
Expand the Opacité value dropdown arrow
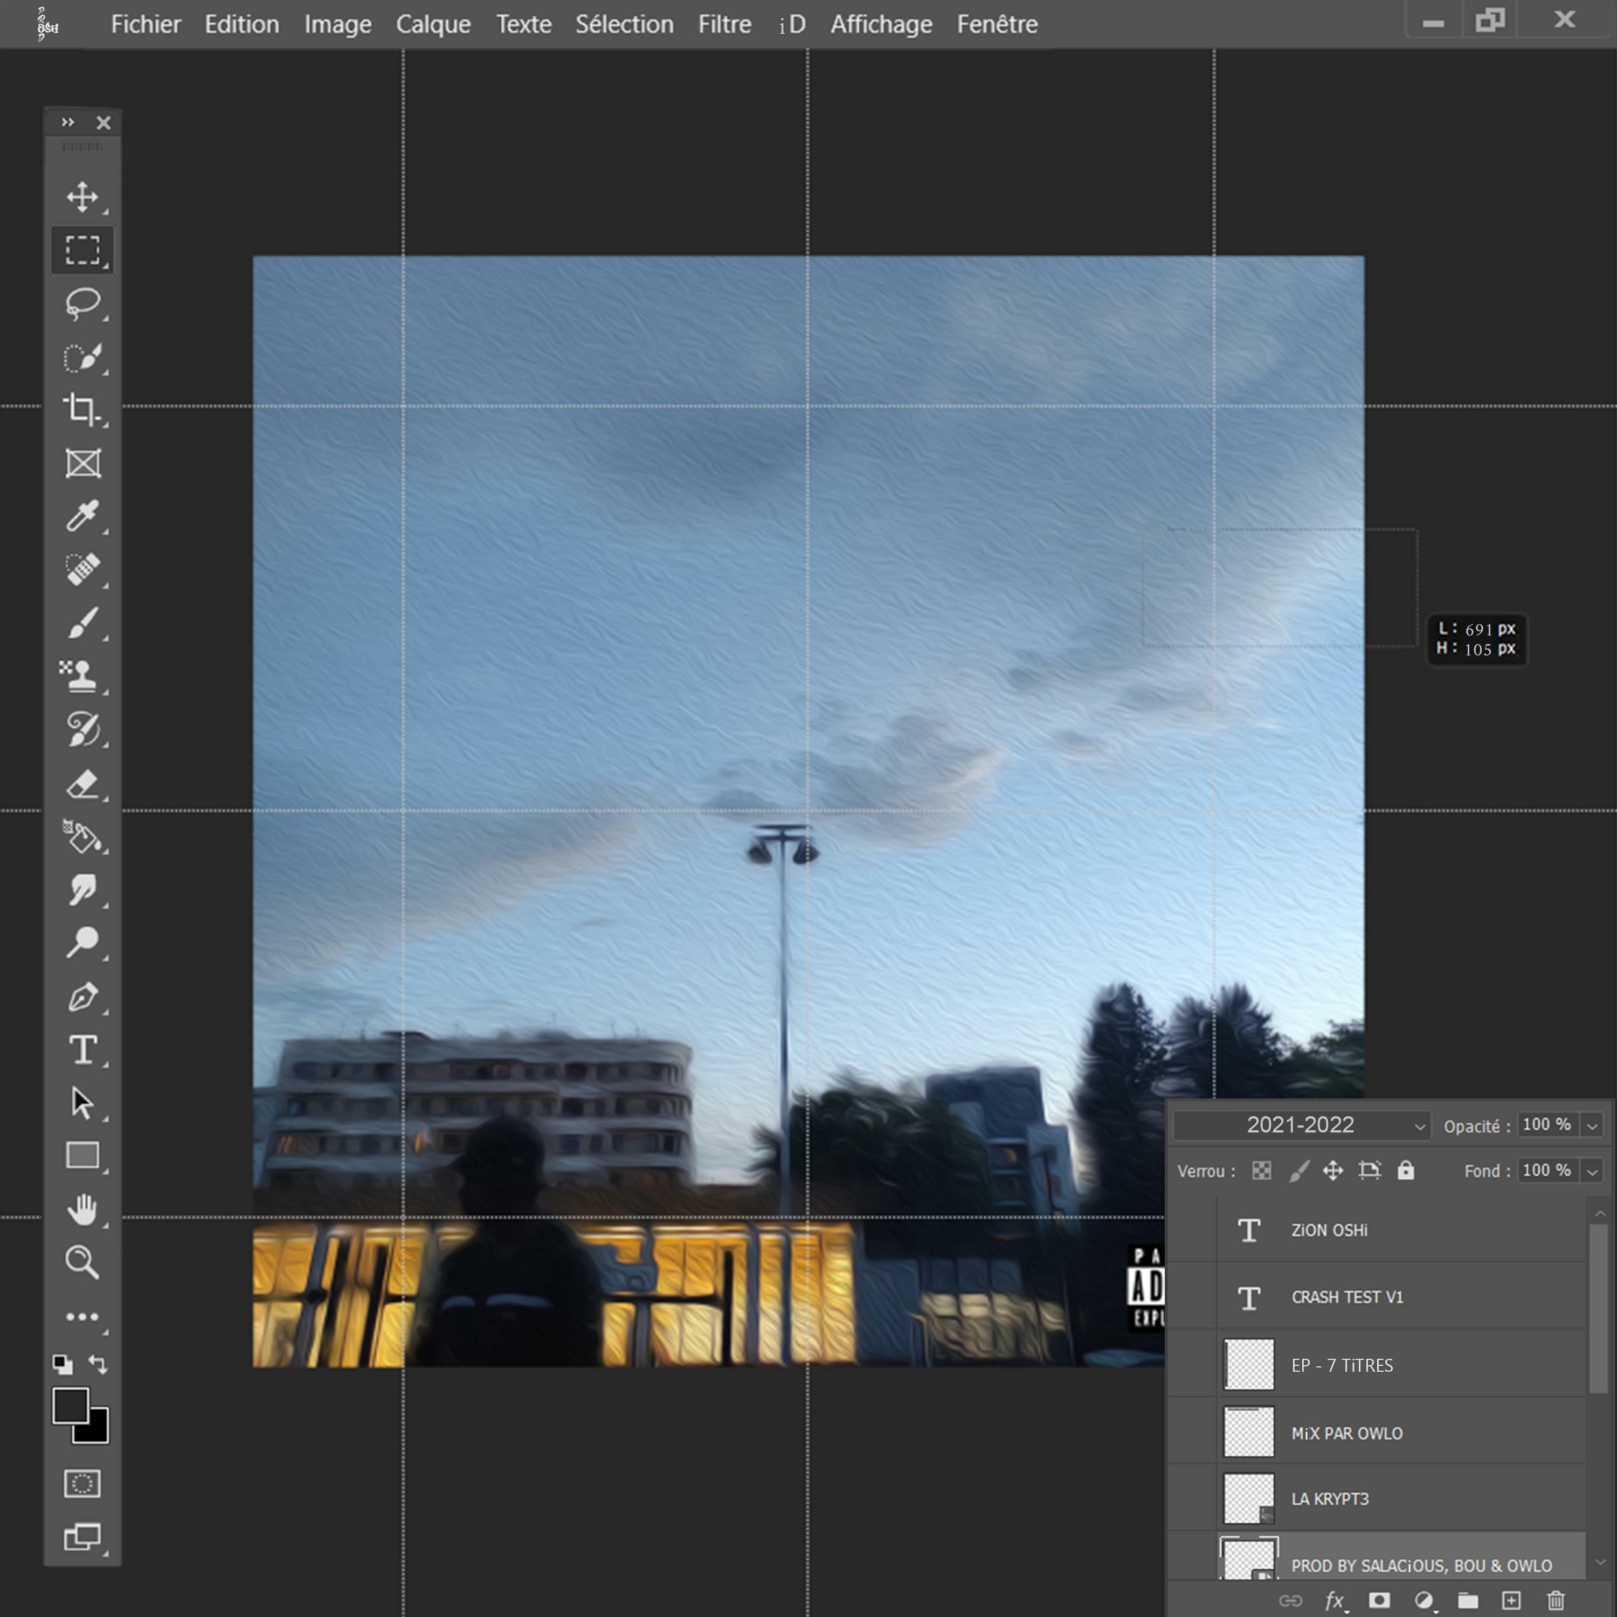click(x=1592, y=1126)
